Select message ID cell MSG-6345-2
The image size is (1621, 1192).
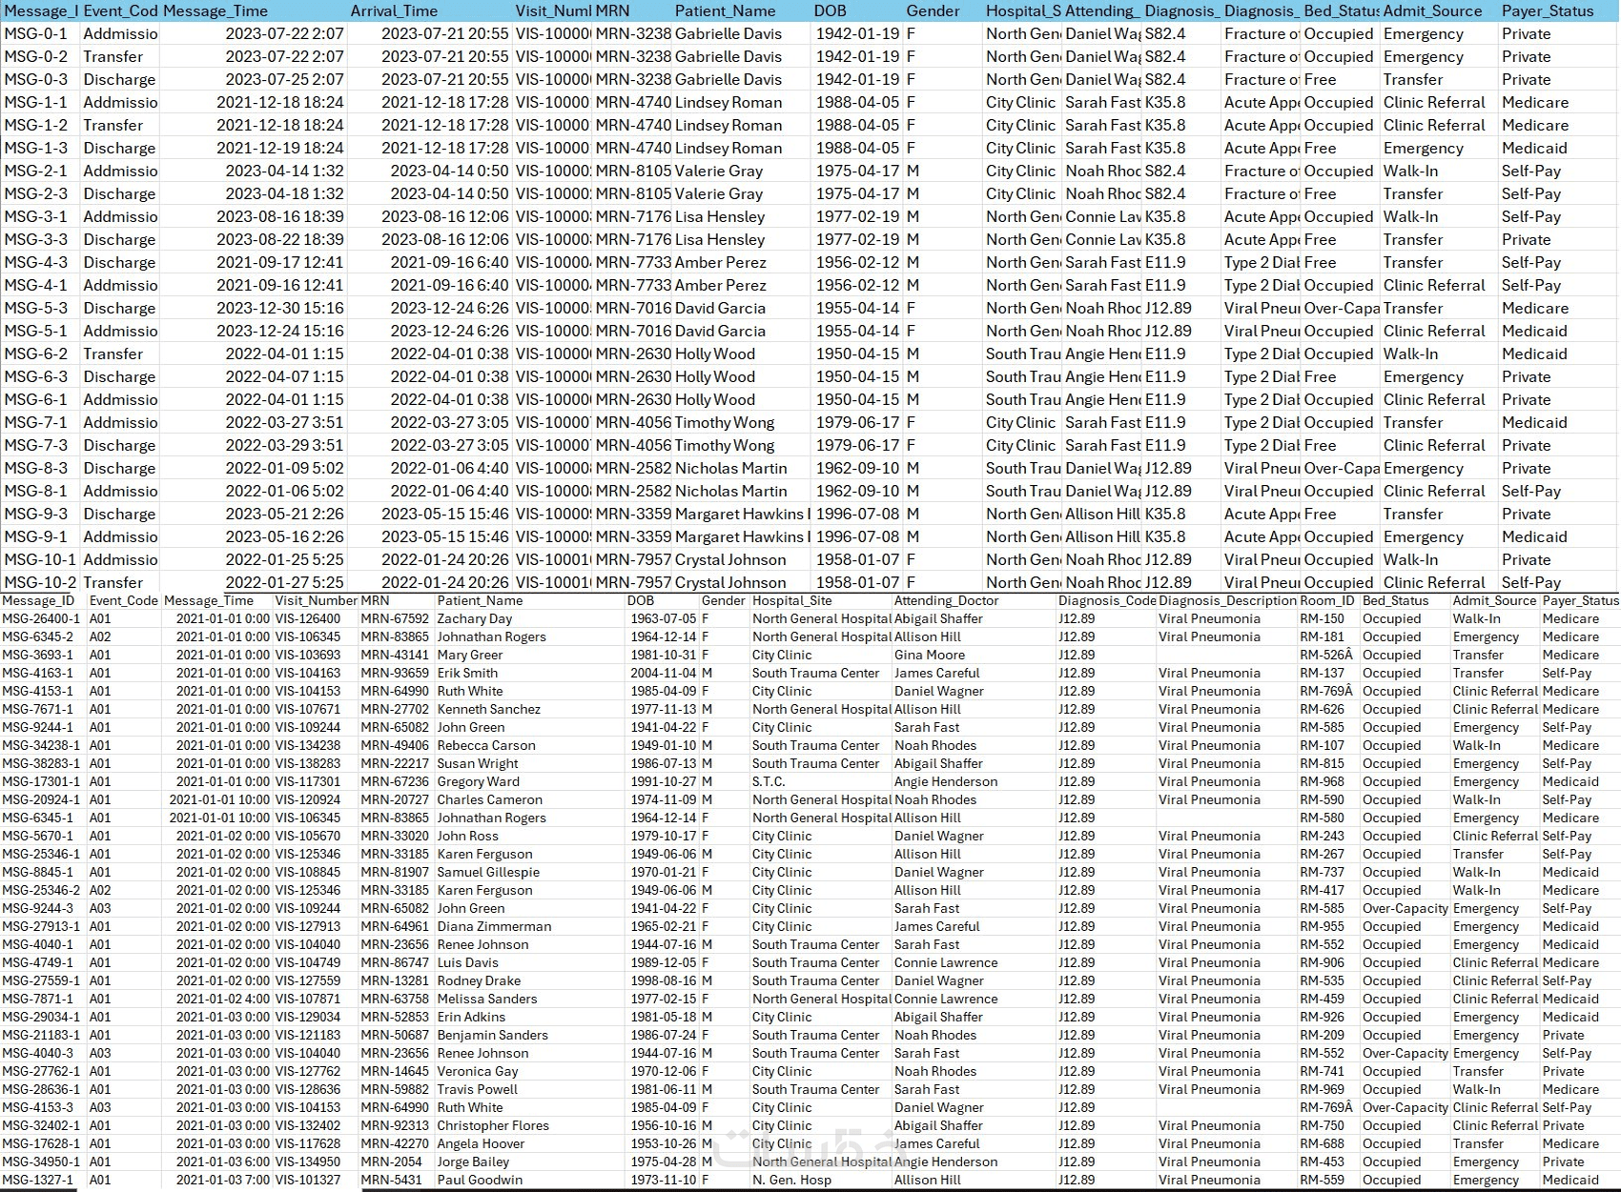pyautogui.click(x=38, y=636)
